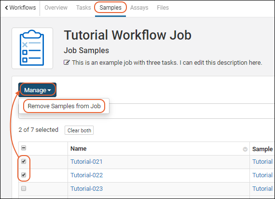The width and height of the screenshot is (275, 199).
Task: Open the Tutorial-021 sample link
Action: click(86, 162)
